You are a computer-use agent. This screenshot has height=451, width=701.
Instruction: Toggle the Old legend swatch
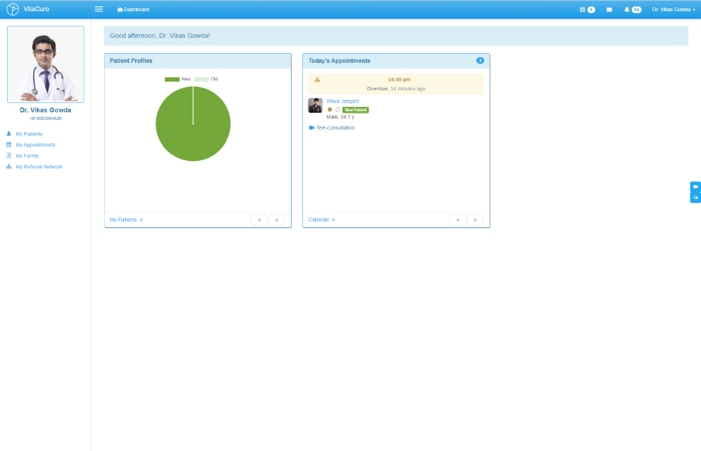click(x=201, y=79)
